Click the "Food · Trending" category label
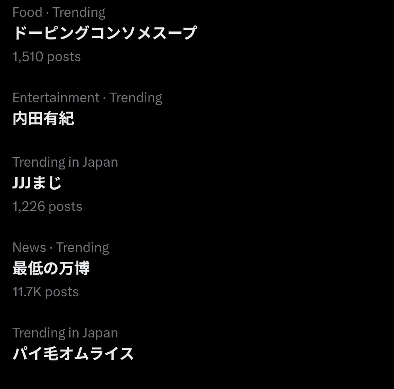 [x=59, y=12]
